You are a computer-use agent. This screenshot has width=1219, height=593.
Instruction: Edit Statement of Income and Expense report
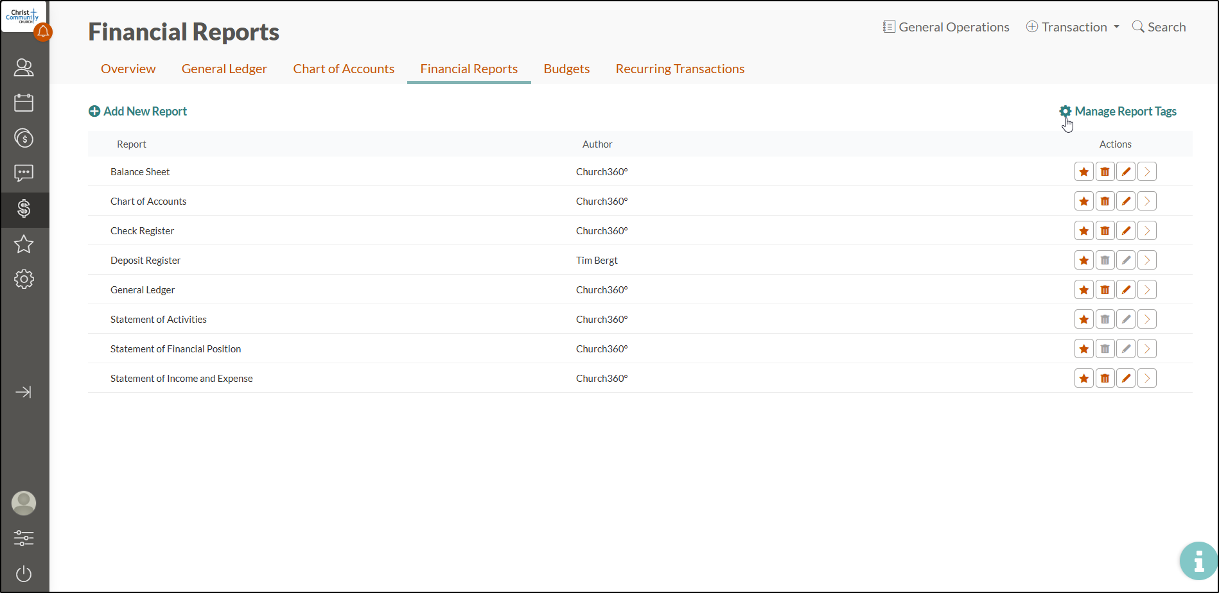click(x=1126, y=379)
